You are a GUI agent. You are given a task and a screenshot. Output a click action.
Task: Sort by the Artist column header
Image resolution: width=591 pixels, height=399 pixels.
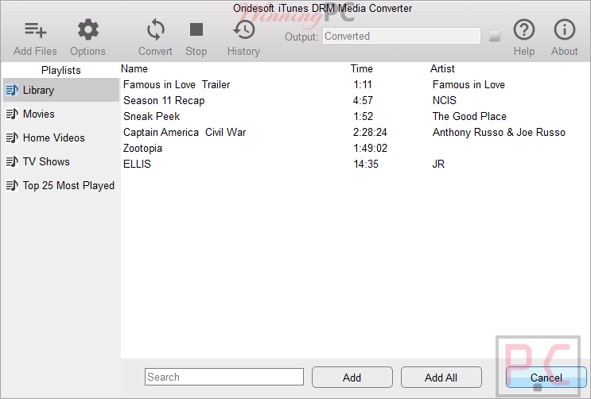point(442,68)
